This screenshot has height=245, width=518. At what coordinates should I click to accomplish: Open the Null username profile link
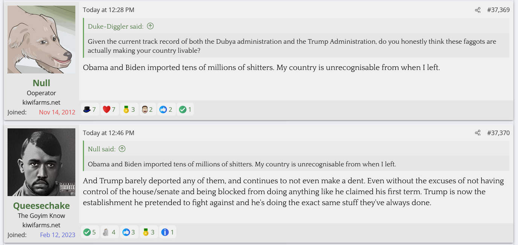[x=41, y=83]
